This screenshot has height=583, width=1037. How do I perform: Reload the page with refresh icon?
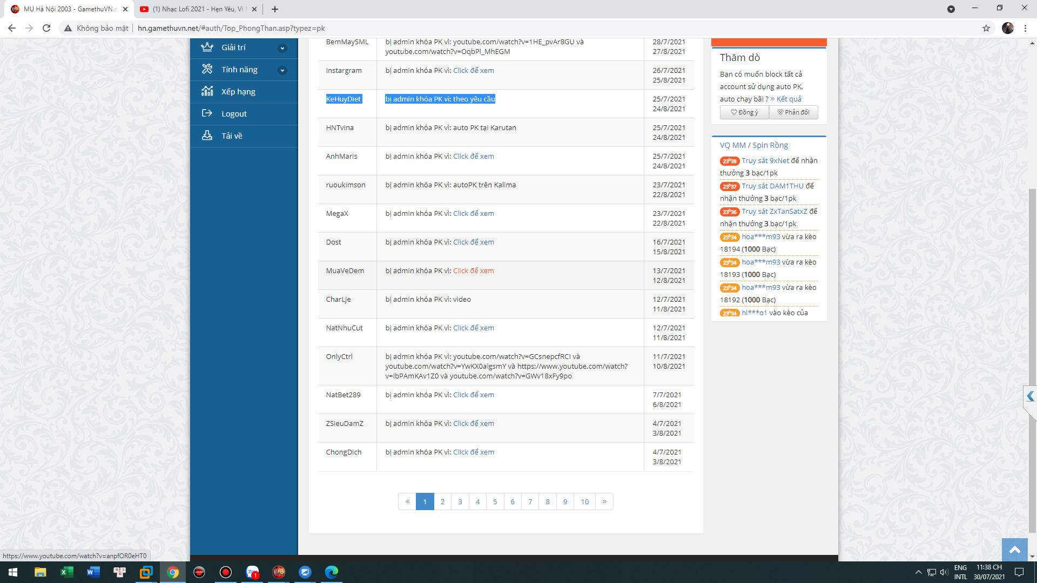[46, 28]
